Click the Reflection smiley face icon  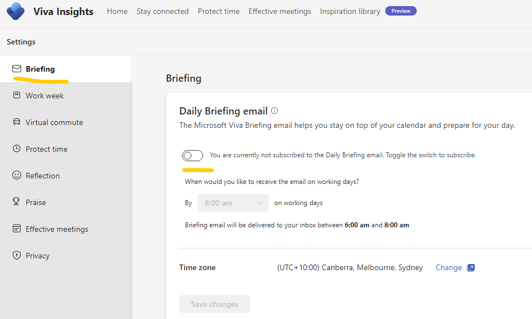[17, 176]
